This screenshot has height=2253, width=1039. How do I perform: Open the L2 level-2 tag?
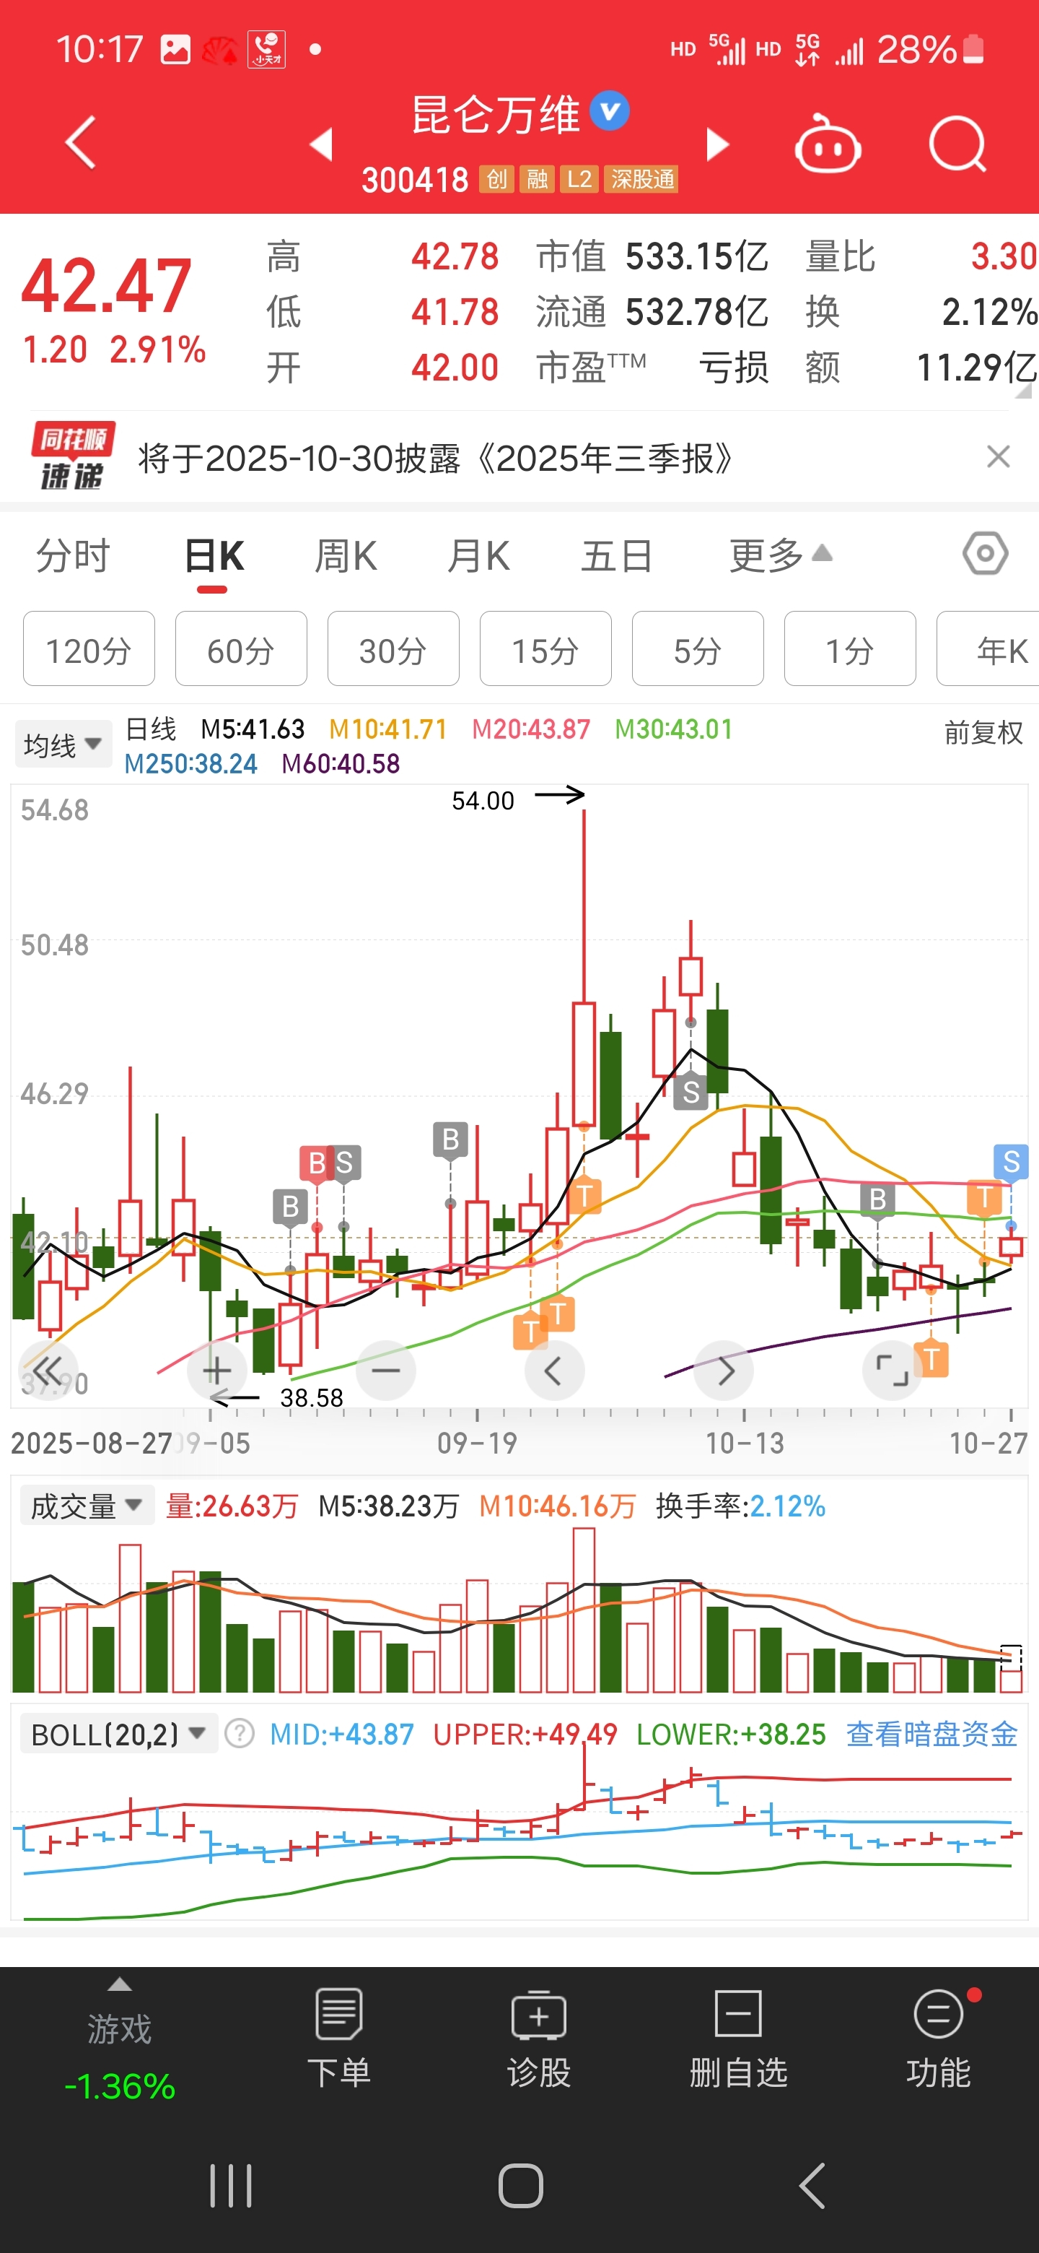point(579,179)
